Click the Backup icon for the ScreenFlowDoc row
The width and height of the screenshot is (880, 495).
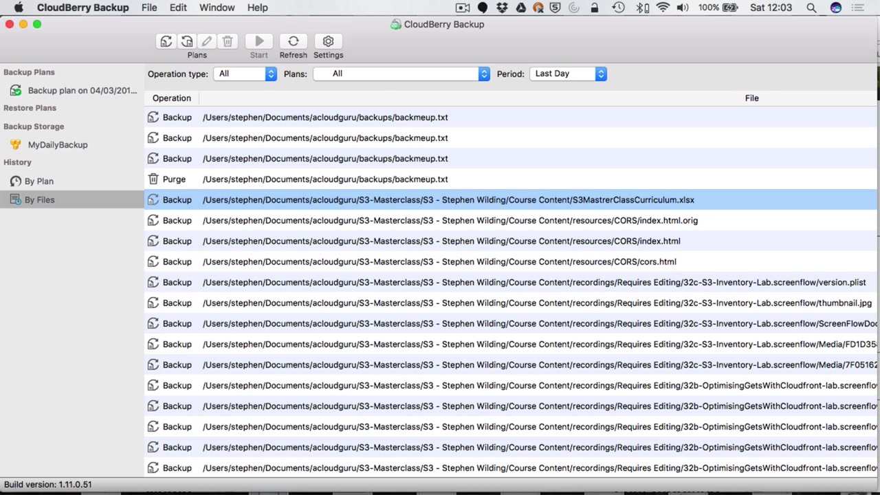tap(153, 324)
